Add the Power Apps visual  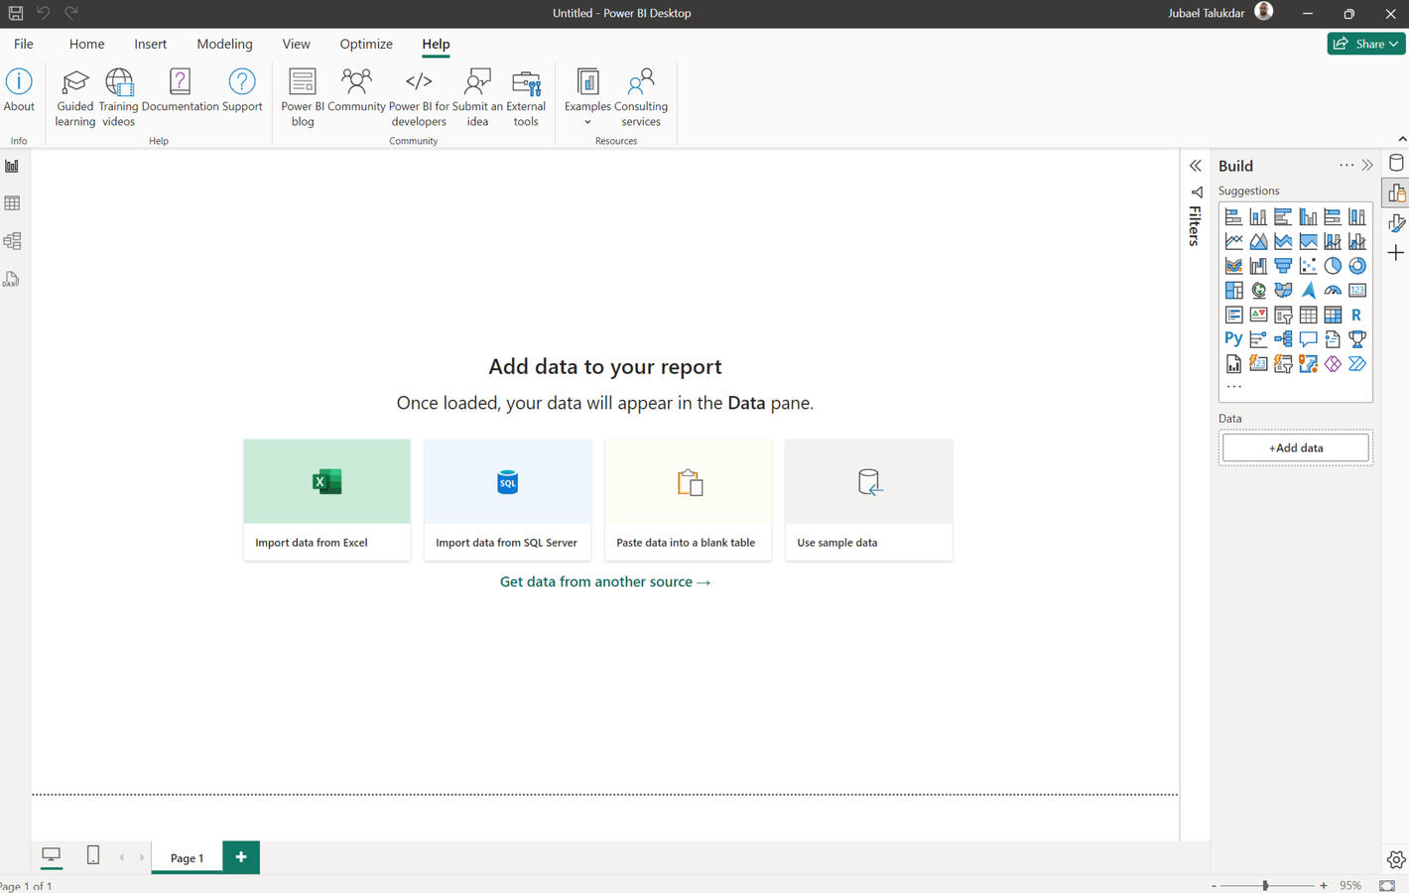click(x=1333, y=363)
